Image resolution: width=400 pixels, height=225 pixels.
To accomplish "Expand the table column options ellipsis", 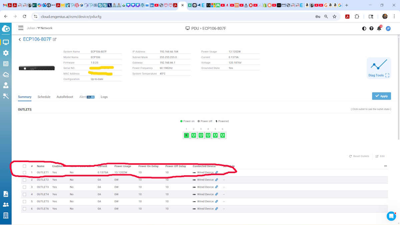I will tap(385, 166).
